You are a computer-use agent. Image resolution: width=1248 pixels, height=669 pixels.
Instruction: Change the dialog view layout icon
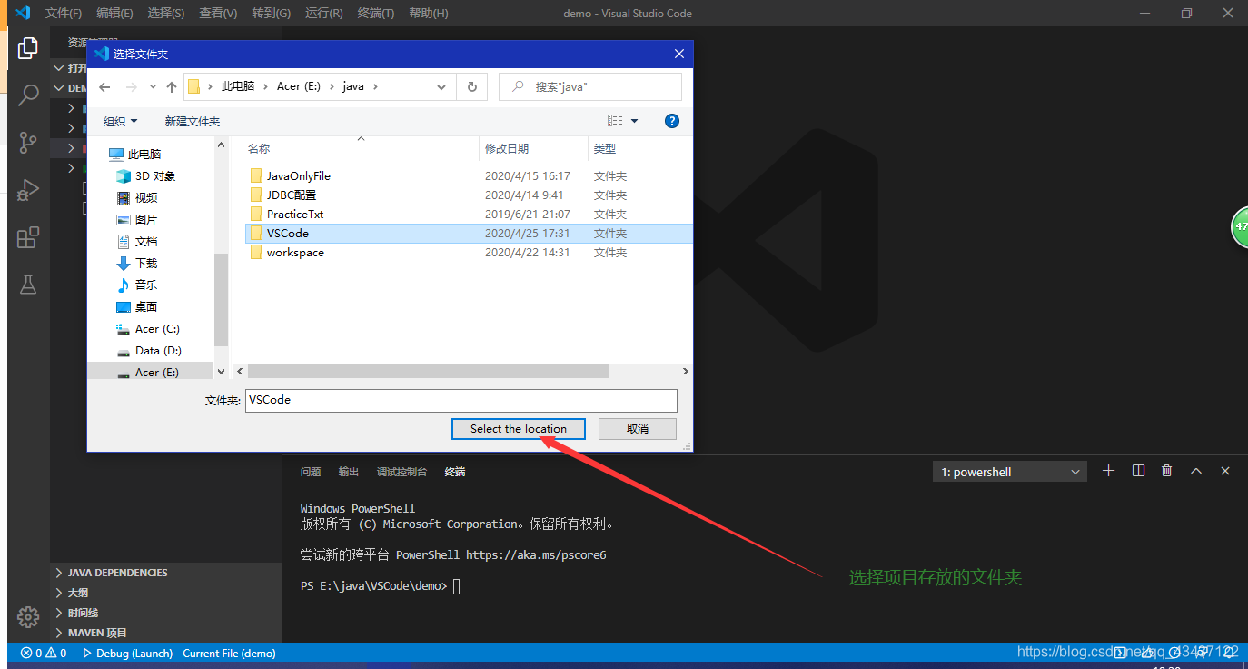pos(615,121)
